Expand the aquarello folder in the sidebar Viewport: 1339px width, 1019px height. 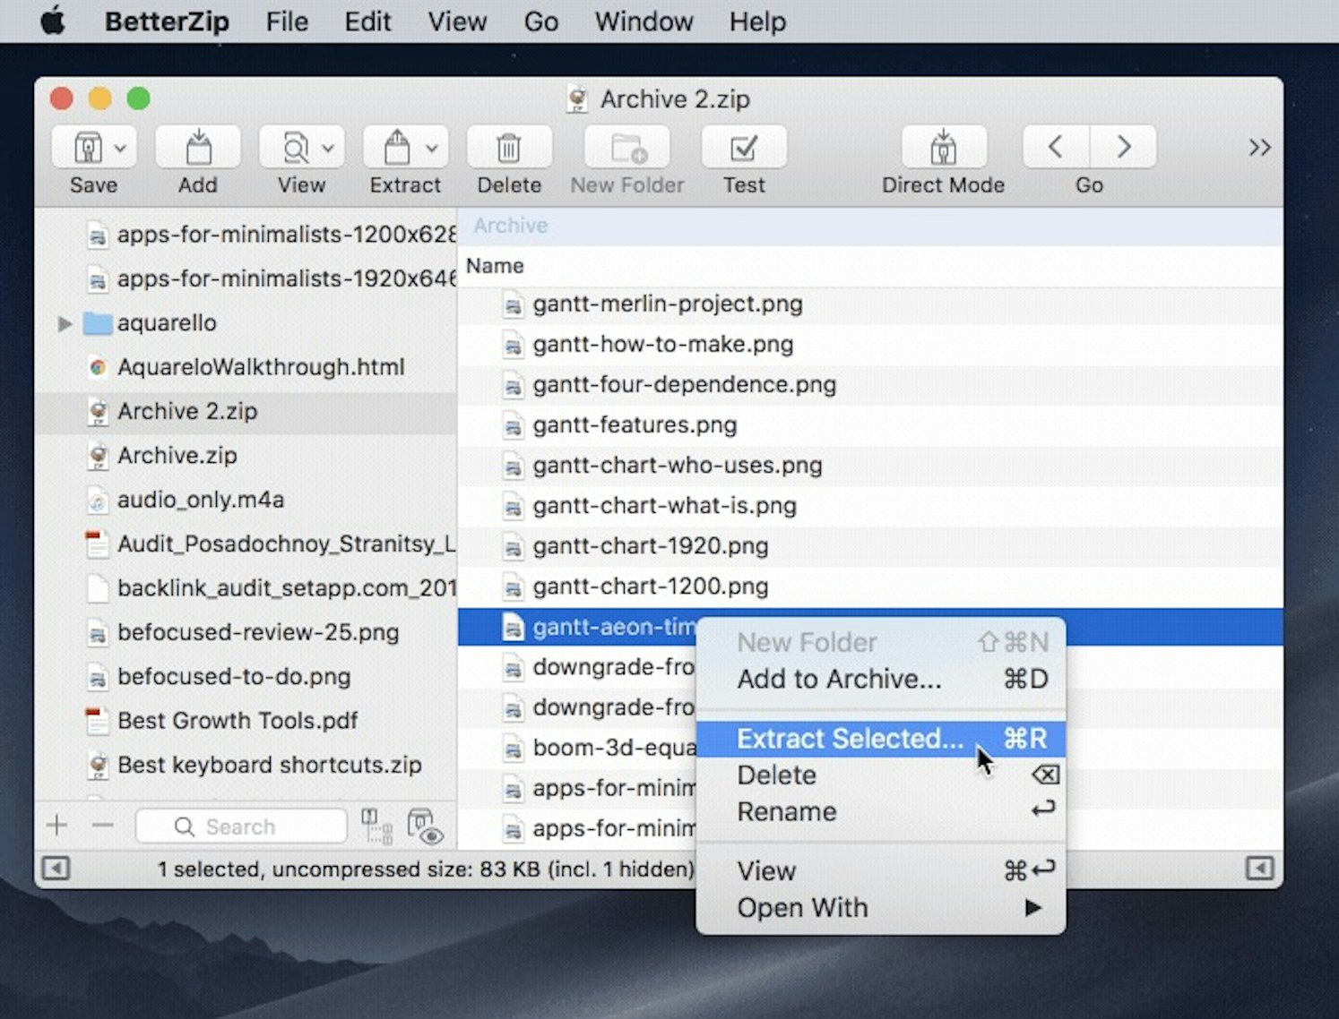point(64,323)
